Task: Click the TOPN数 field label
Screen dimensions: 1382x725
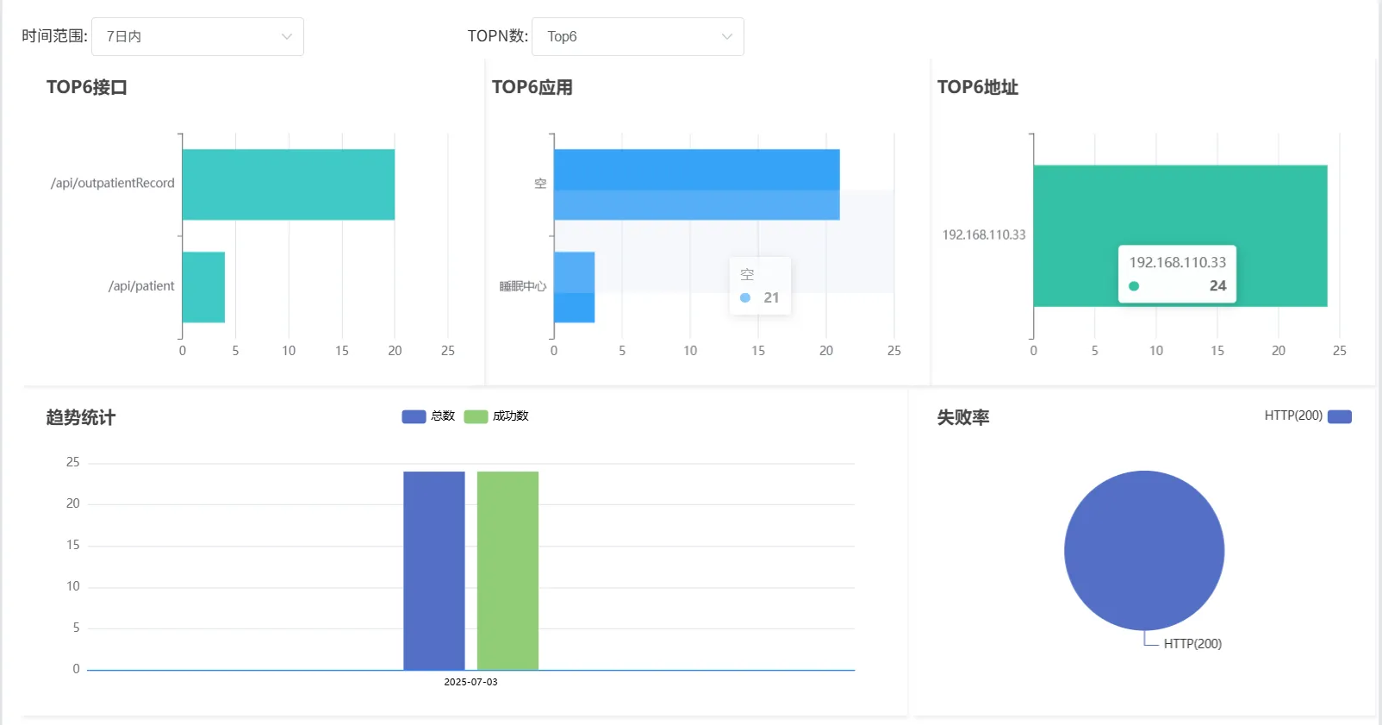Action: point(497,36)
